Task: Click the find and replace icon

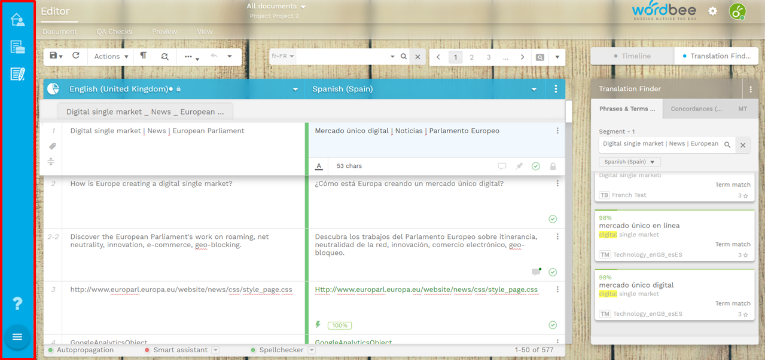Action: [164, 57]
